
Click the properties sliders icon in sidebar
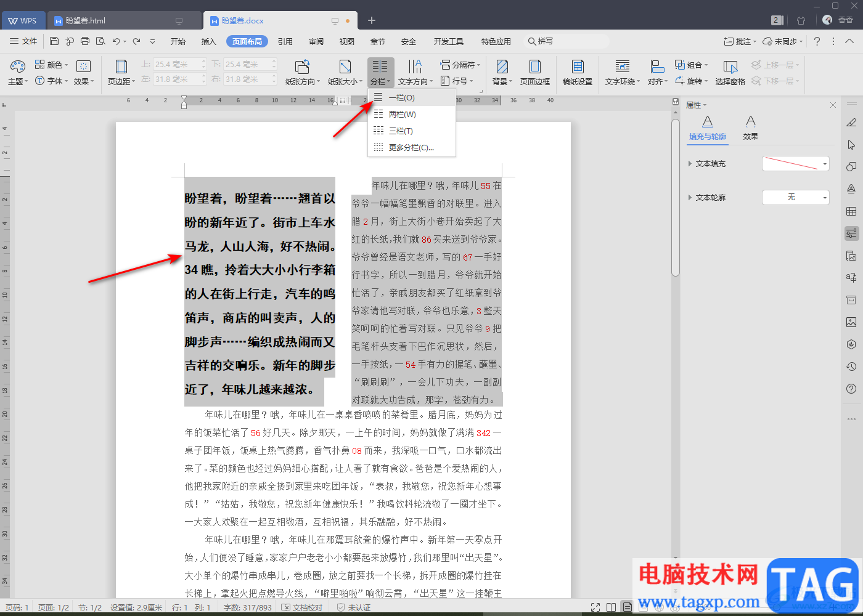point(851,233)
